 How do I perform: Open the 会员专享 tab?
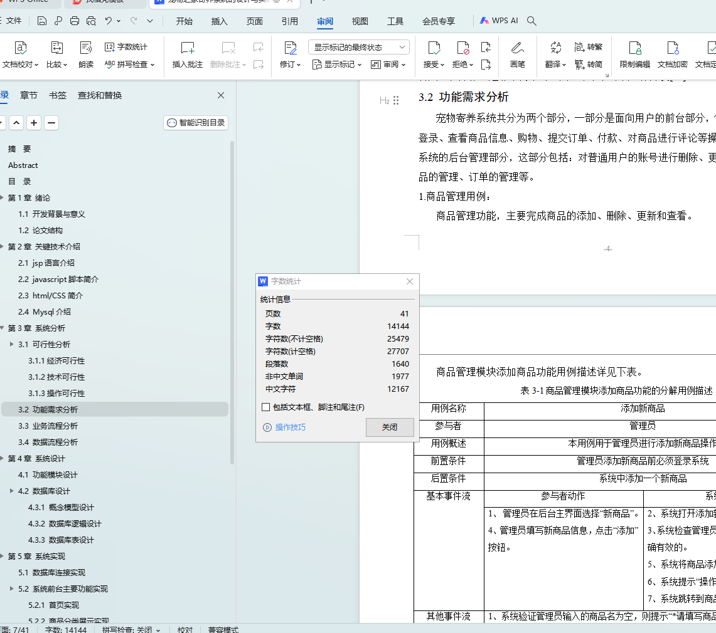coord(439,21)
